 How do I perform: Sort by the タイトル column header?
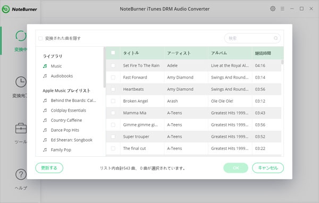point(131,53)
